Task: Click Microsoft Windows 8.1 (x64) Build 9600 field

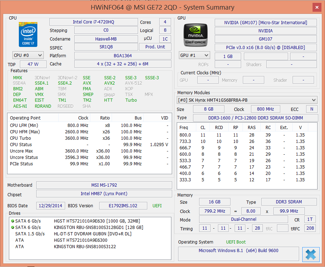Action: [x=238, y=254]
